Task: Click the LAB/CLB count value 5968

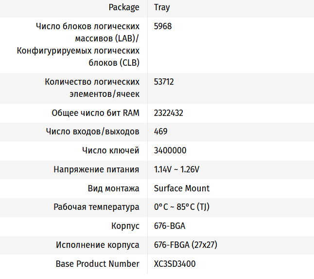Action: click(163, 26)
